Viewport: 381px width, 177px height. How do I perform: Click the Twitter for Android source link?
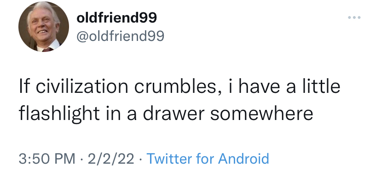(208, 159)
